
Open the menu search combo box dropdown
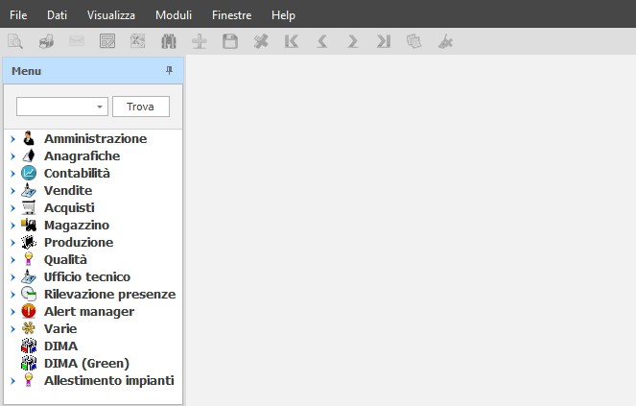coord(100,107)
